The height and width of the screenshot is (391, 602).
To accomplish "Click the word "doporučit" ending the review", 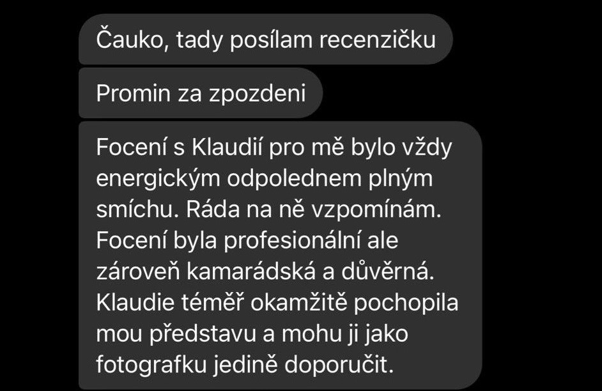I will coord(339,365).
